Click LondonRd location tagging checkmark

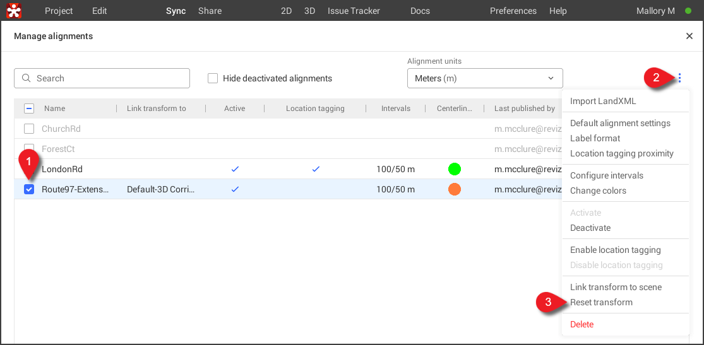(316, 169)
